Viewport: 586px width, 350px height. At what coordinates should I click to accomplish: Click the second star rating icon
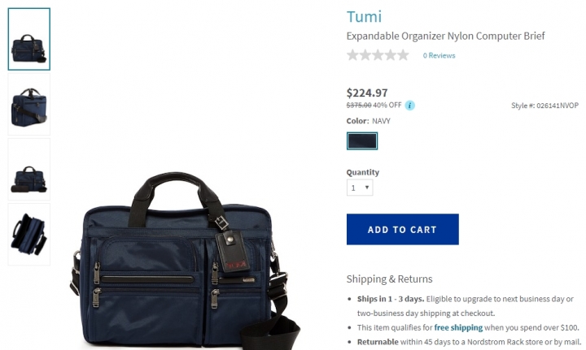click(365, 55)
